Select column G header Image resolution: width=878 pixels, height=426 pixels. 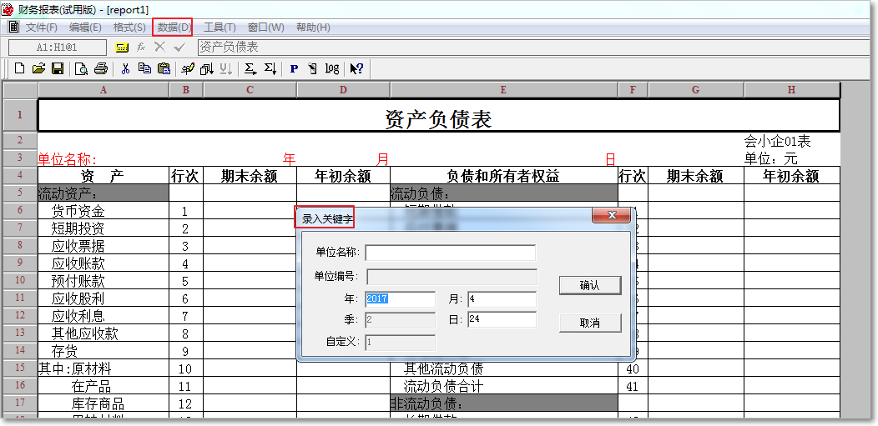695,90
